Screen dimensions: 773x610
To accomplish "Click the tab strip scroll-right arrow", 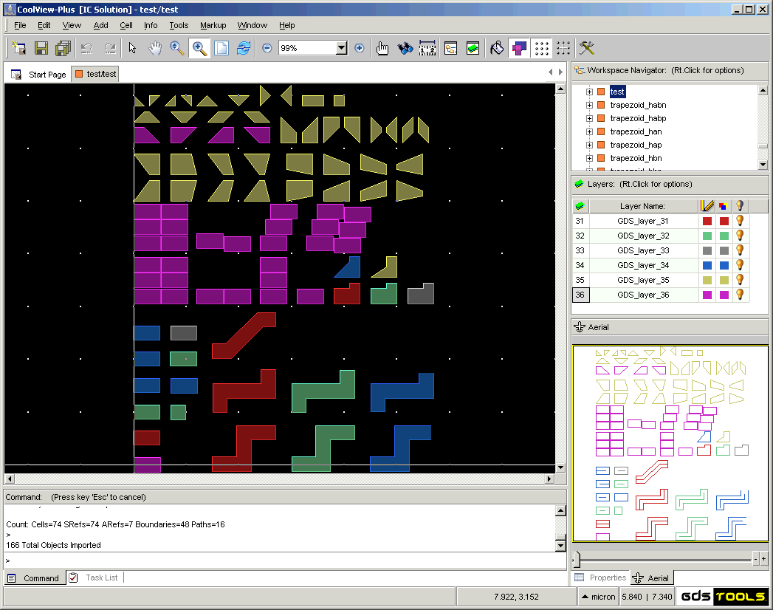I will coord(560,72).
